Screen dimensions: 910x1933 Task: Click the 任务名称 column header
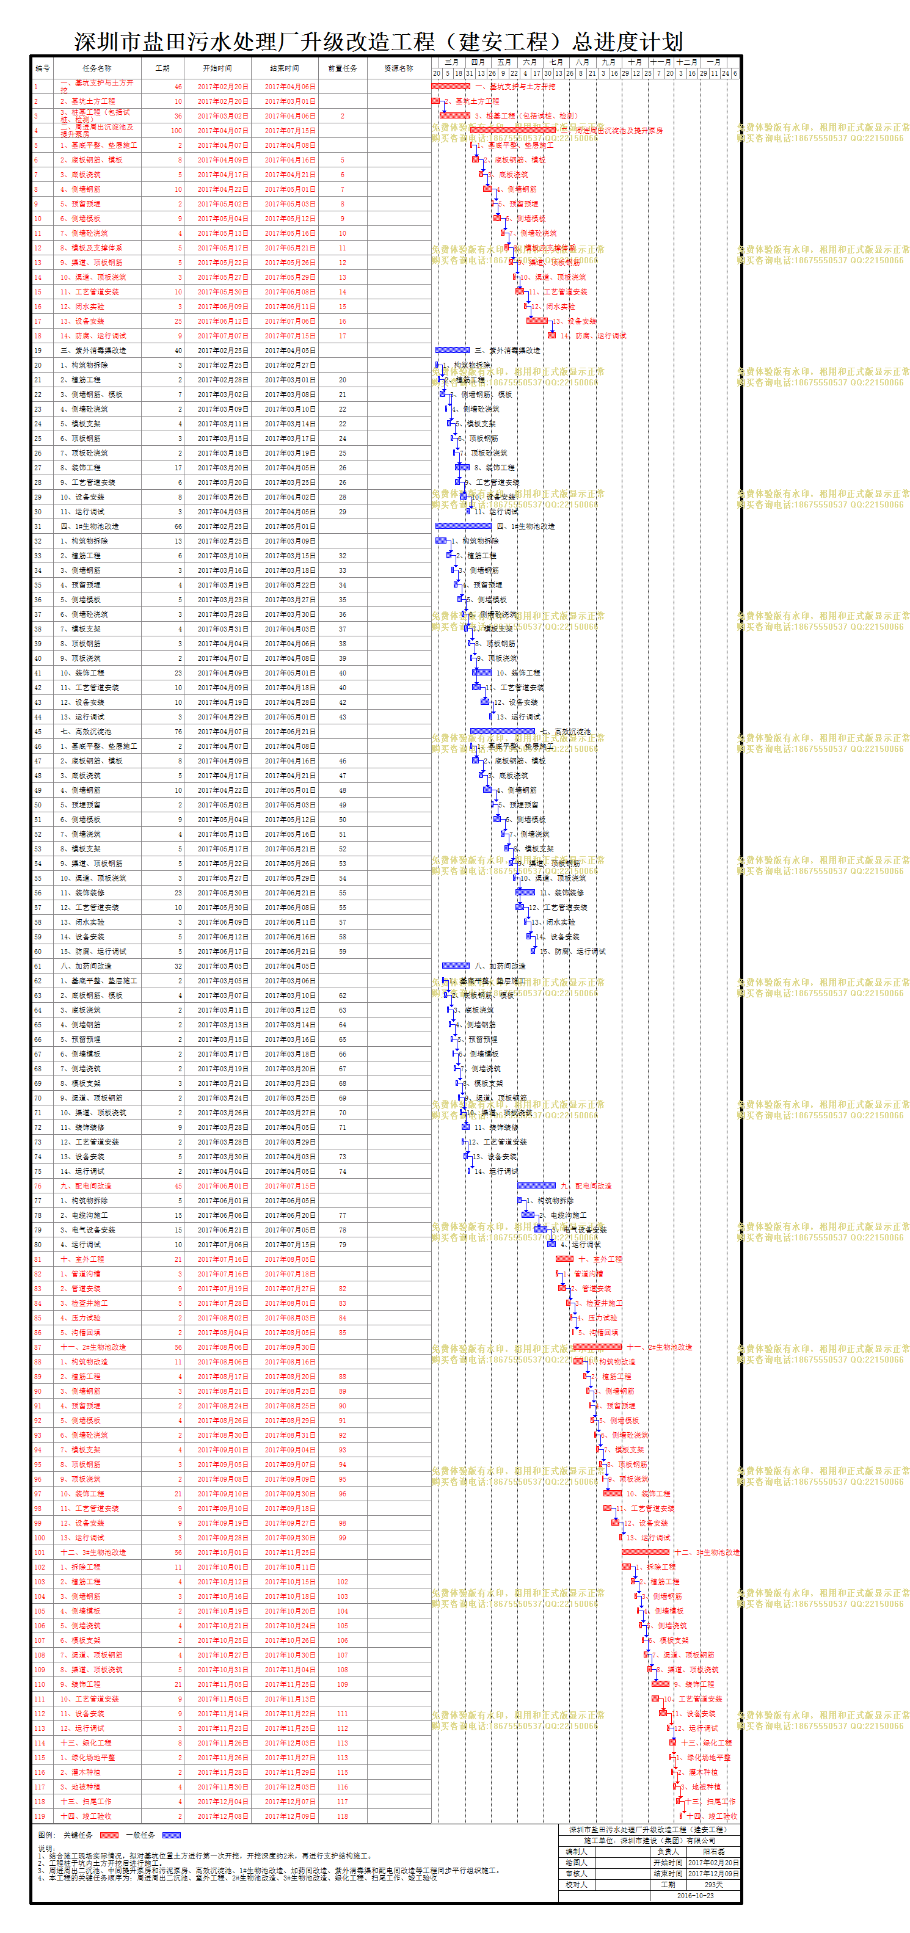(96, 68)
